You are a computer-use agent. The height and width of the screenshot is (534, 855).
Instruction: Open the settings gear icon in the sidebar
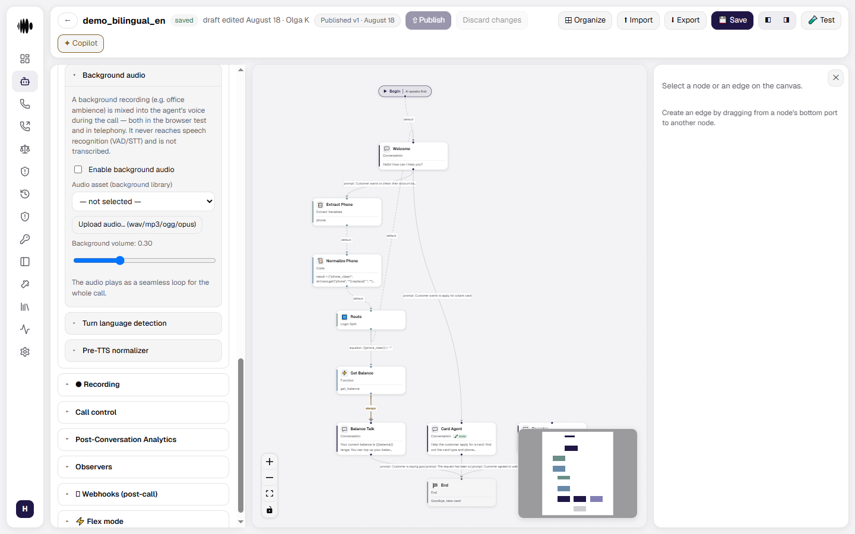click(x=25, y=352)
